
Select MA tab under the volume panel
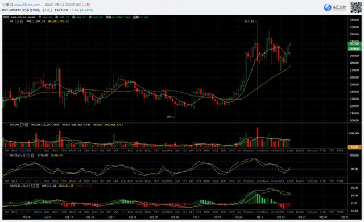tap(7, 151)
